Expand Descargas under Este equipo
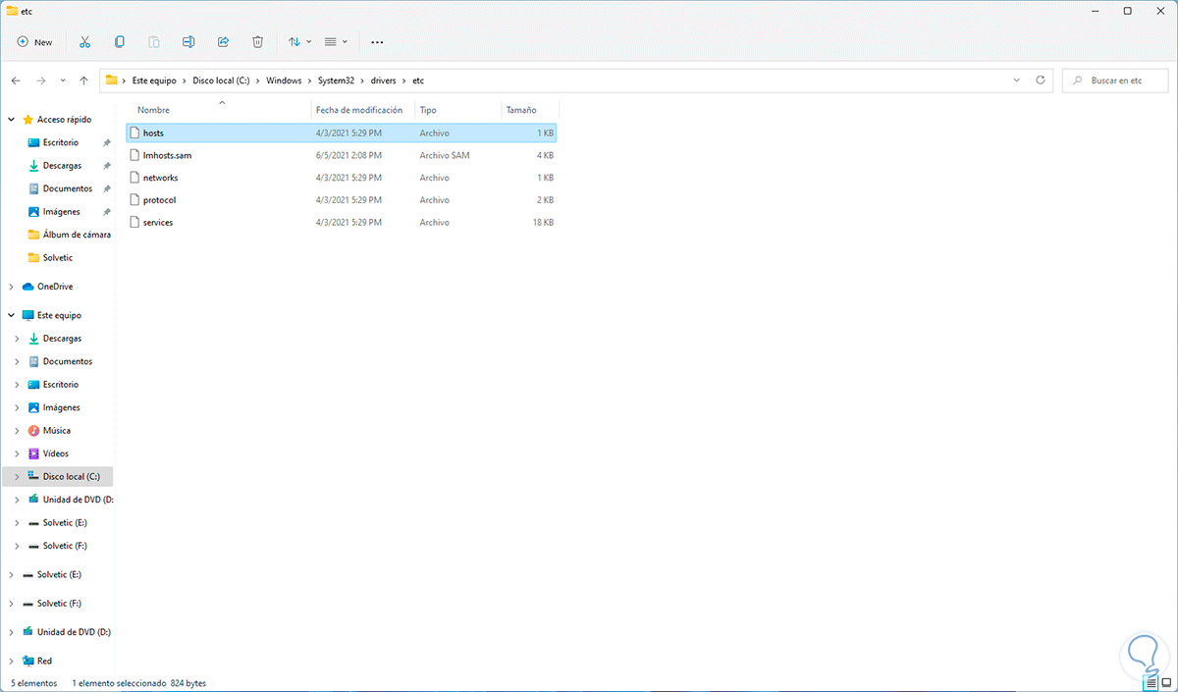1178x692 pixels. click(x=17, y=339)
